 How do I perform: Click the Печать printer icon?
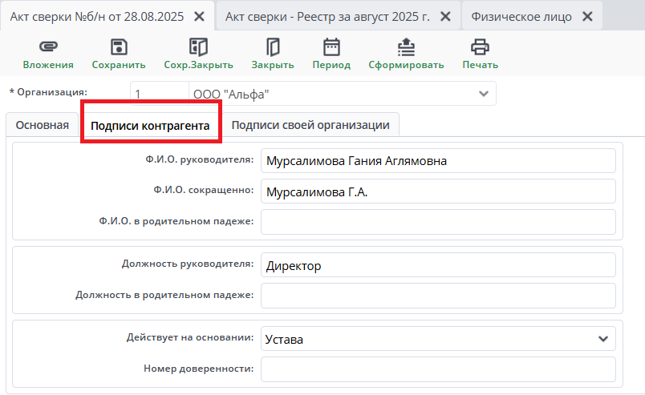coord(480,46)
